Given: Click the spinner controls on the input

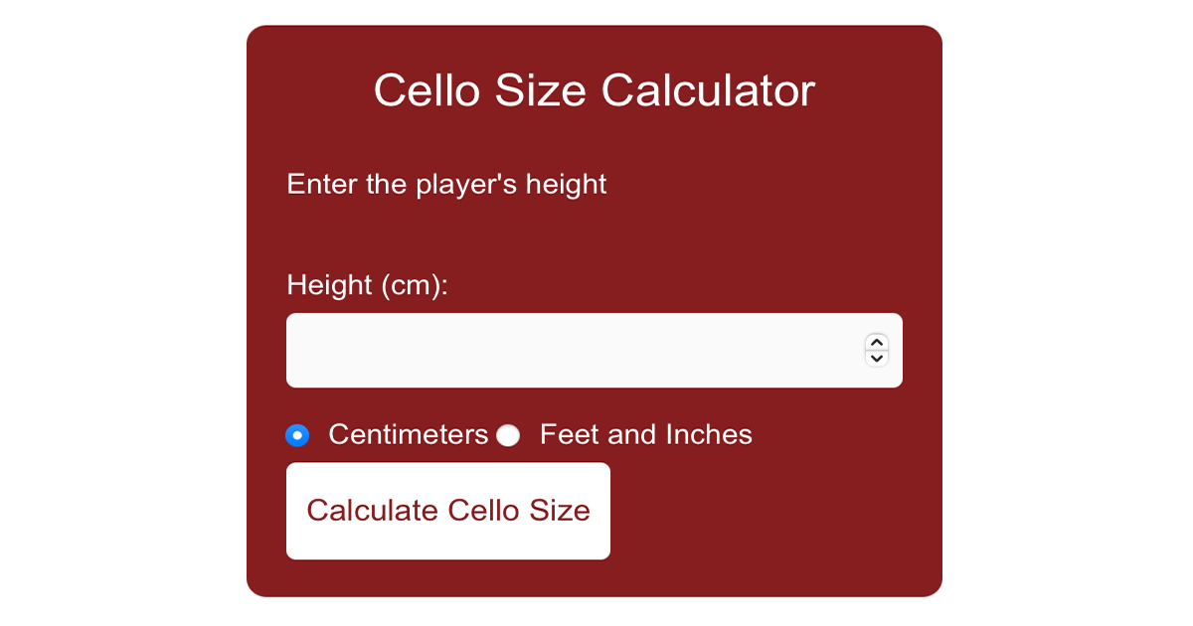Looking at the screenshot, I should tap(877, 350).
